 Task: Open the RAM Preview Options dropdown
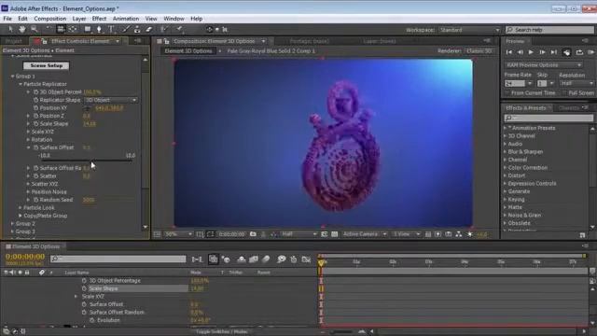543,65
